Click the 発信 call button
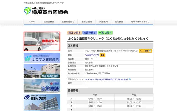 103,55
